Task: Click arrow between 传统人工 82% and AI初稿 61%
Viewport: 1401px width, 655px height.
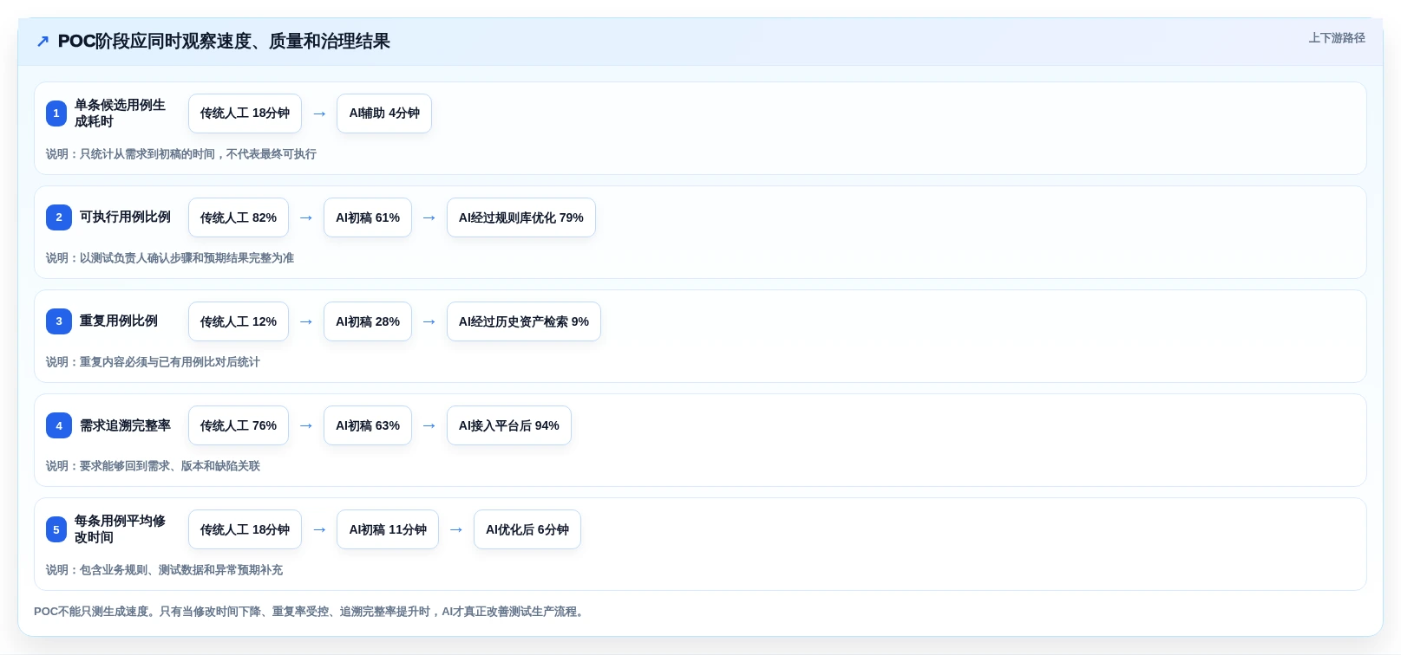Action: point(306,217)
